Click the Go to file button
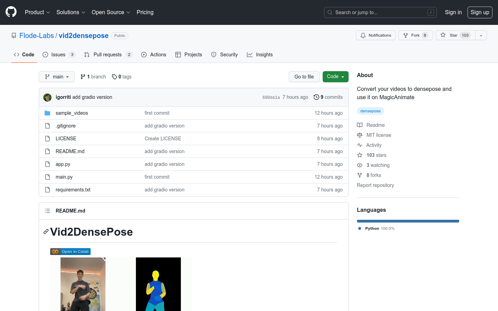Screen dimensions: 498x311 pyautogui.click(x=304, y=77)
